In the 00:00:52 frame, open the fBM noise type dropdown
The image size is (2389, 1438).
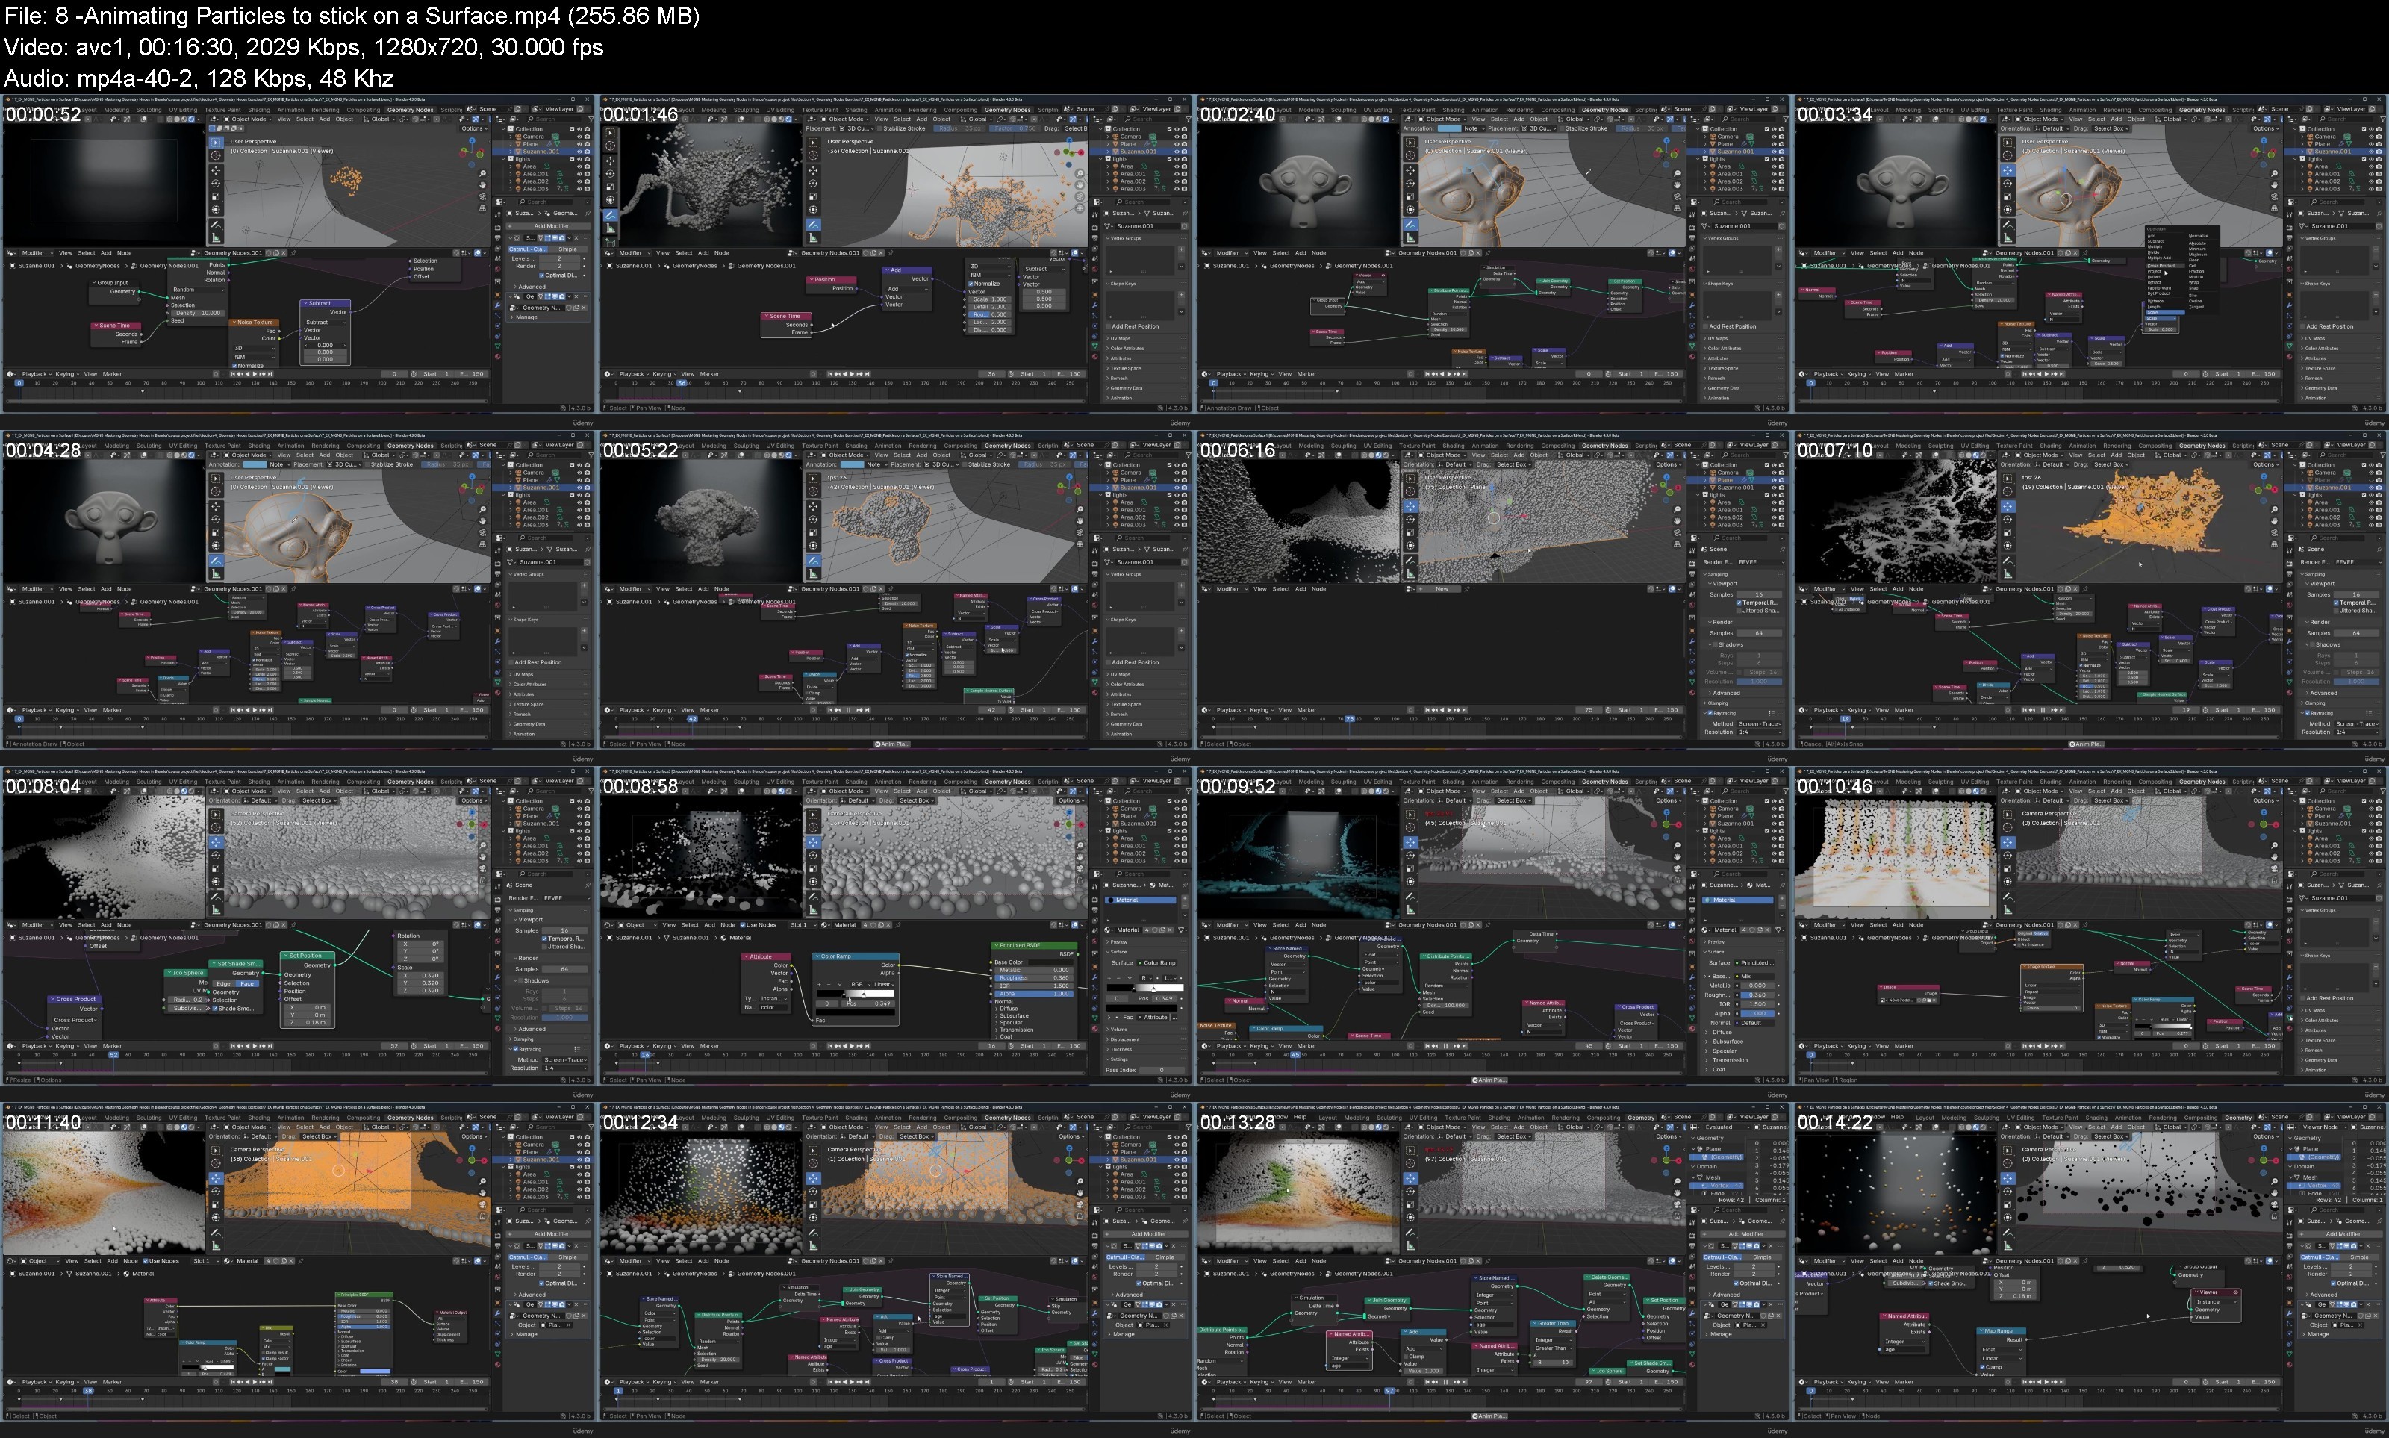pyautogui.click(x=254, y=358)
